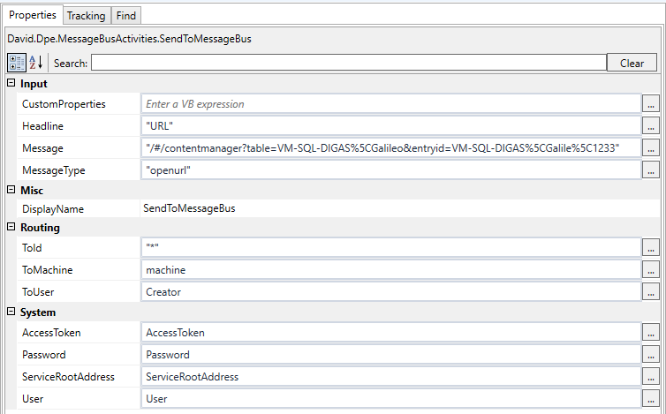
Task: Open expression editor for CustomProperties
Action: coord(651,104)
